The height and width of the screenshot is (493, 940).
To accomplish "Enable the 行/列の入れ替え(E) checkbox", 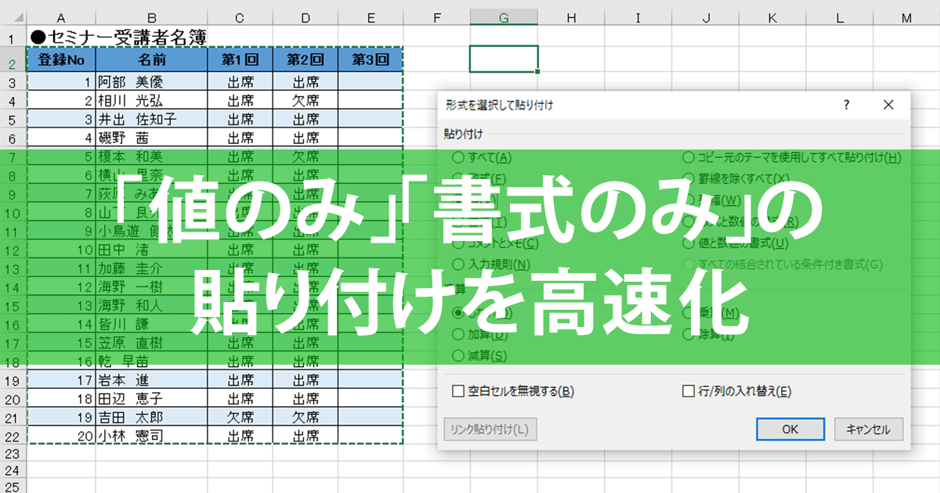I will tap(689, 390).
